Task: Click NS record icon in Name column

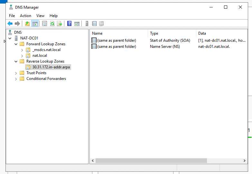Action: point(94,47)
